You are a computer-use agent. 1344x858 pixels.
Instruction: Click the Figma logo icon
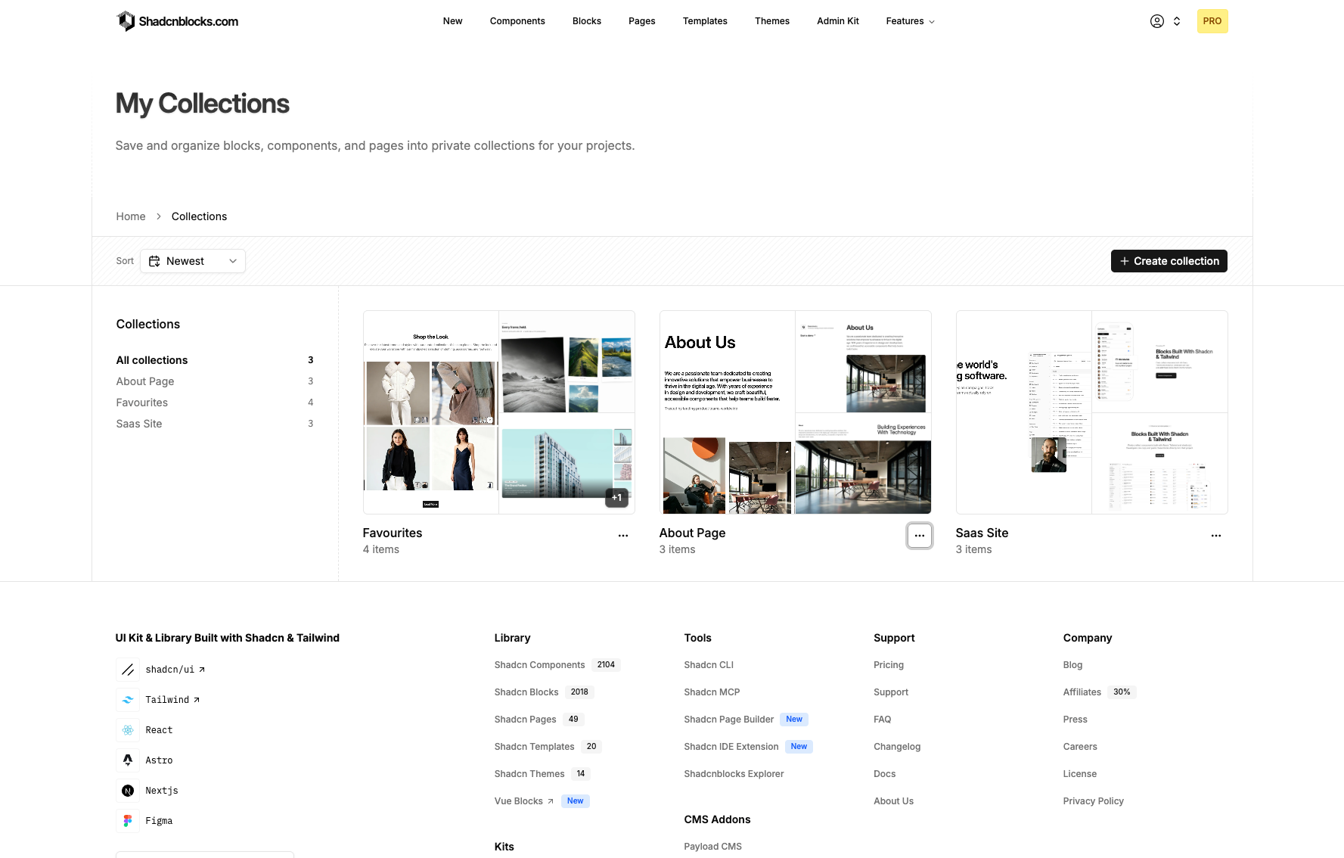click(128, 821)
